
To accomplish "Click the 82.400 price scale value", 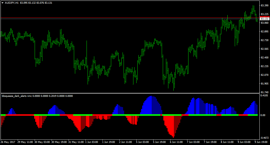I will click(x=265, y=58).
